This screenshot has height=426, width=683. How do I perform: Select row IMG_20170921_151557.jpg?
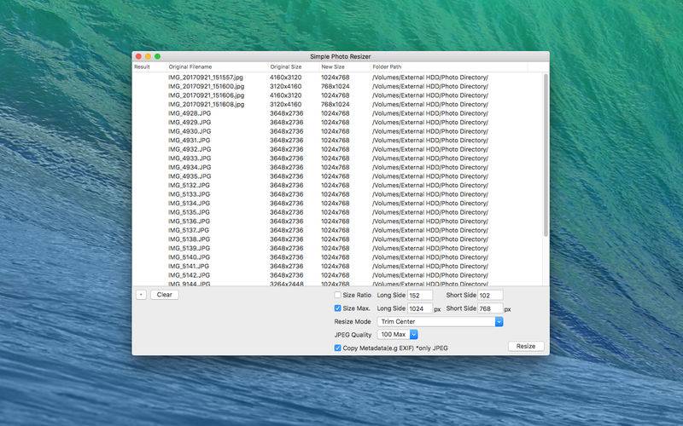pyautogui.click(x=337, y=78)
